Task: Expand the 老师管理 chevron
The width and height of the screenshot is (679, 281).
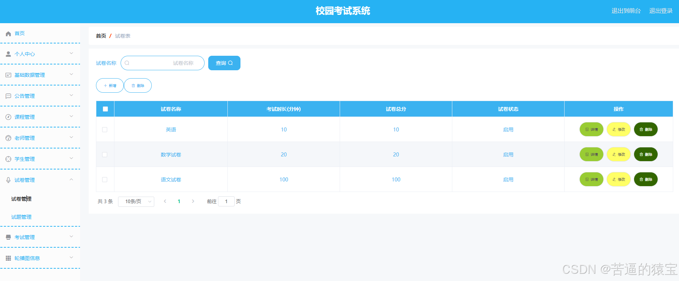Action: 71,138
